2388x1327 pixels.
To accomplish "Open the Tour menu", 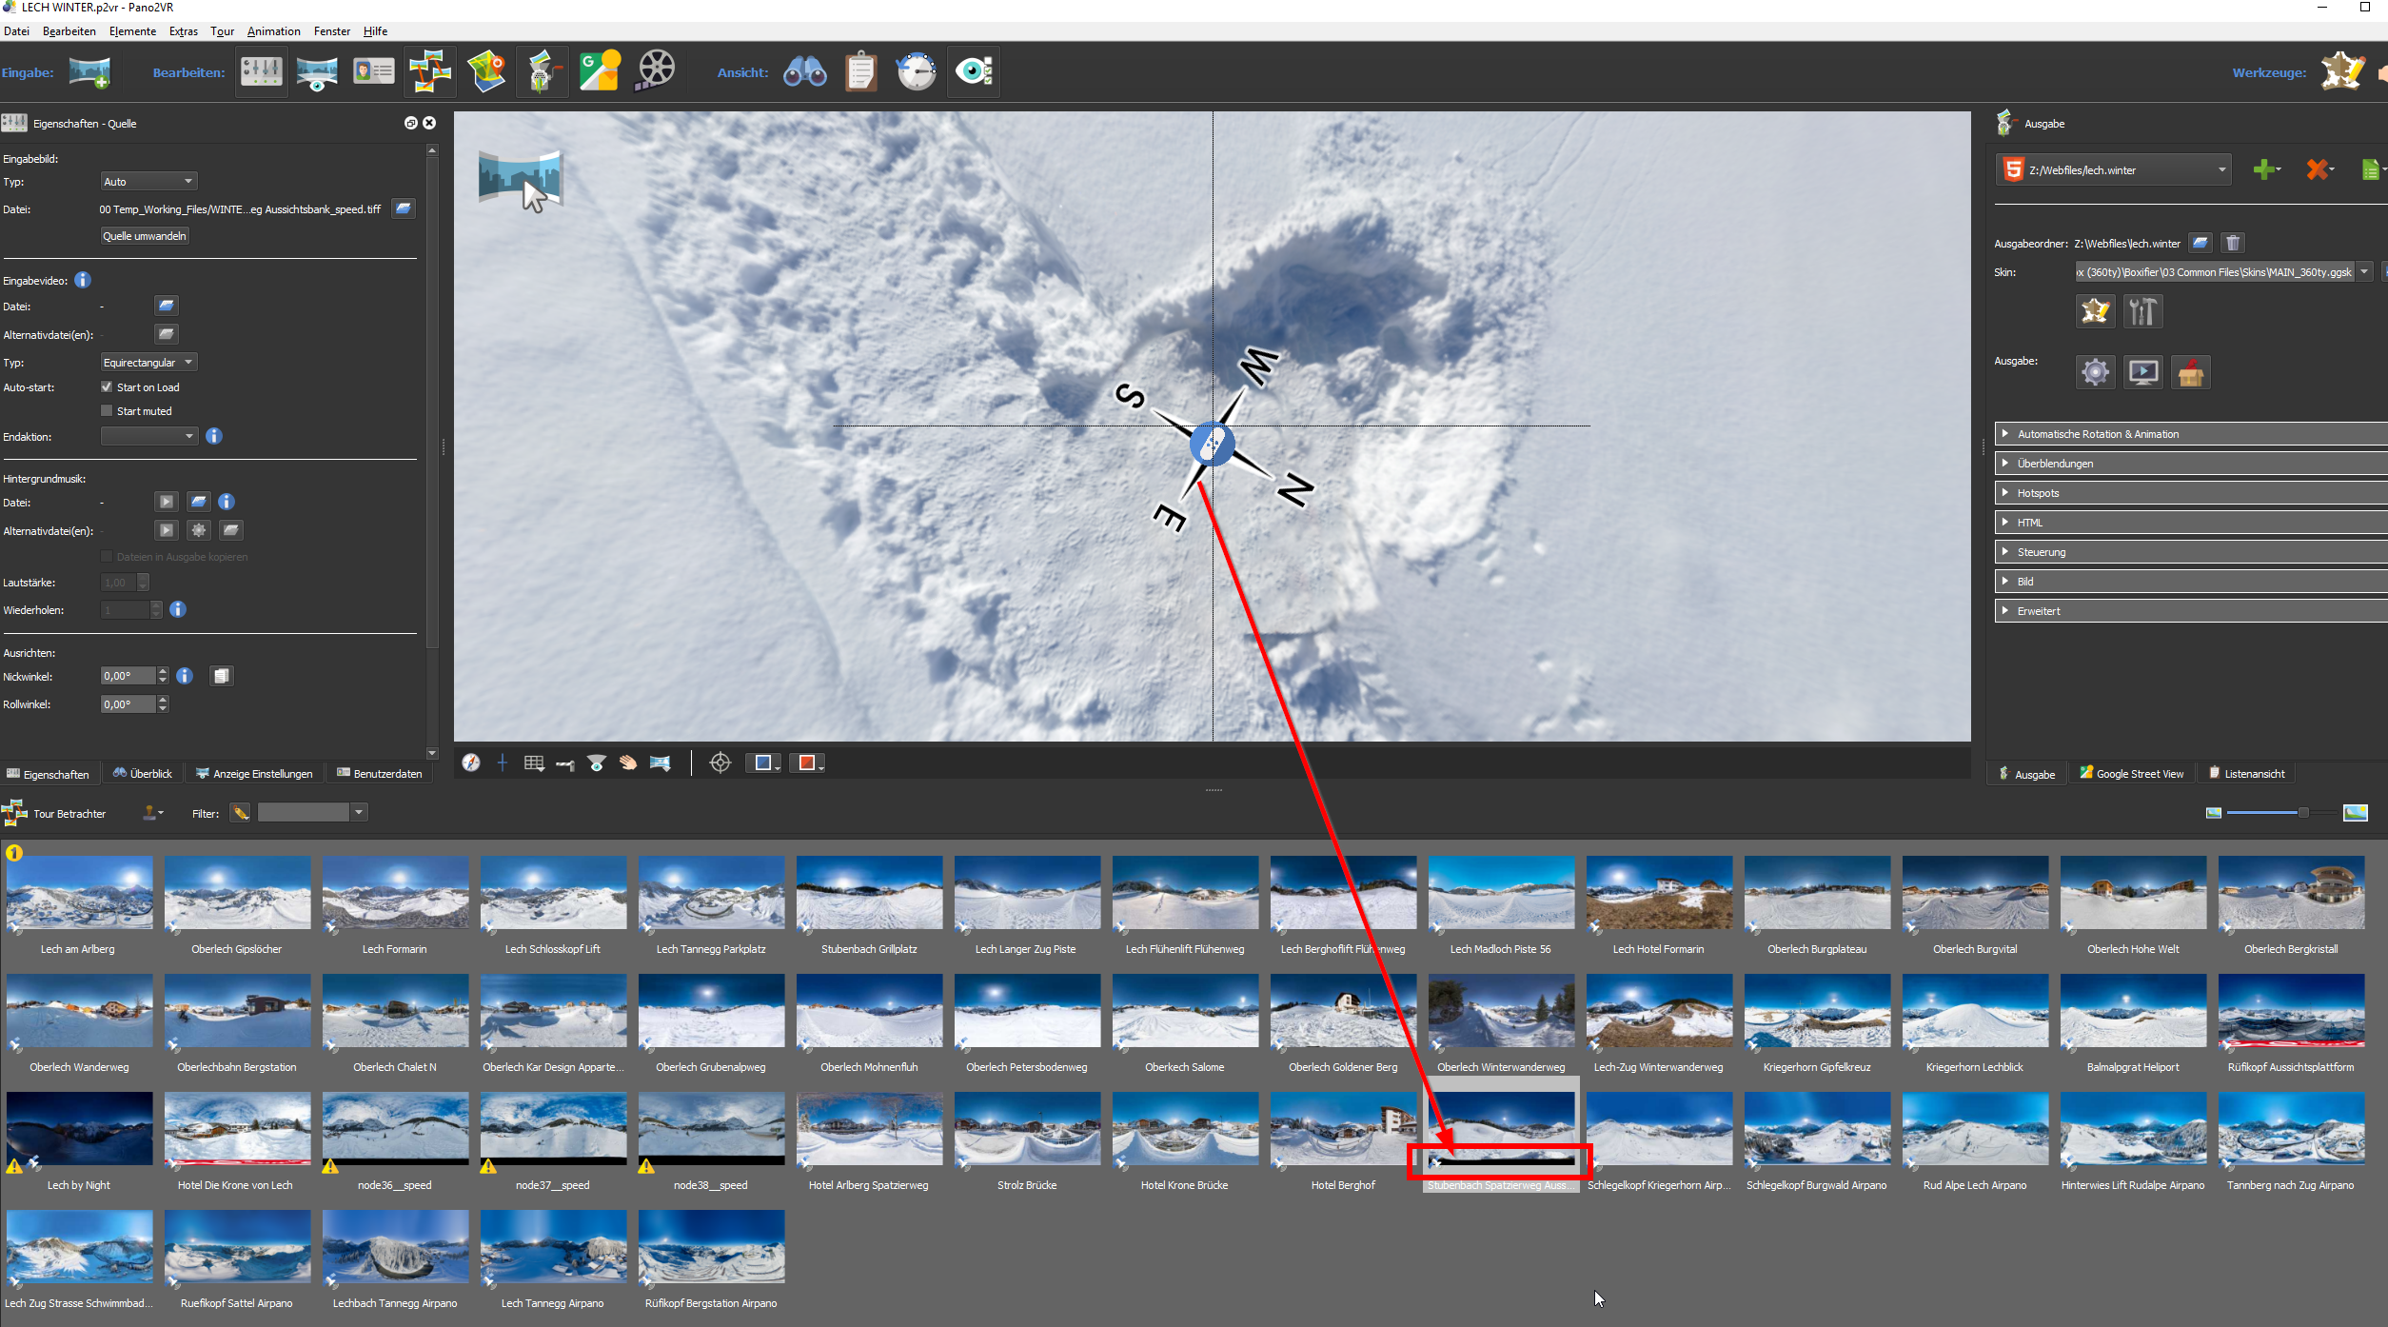I will pos(222,31).
